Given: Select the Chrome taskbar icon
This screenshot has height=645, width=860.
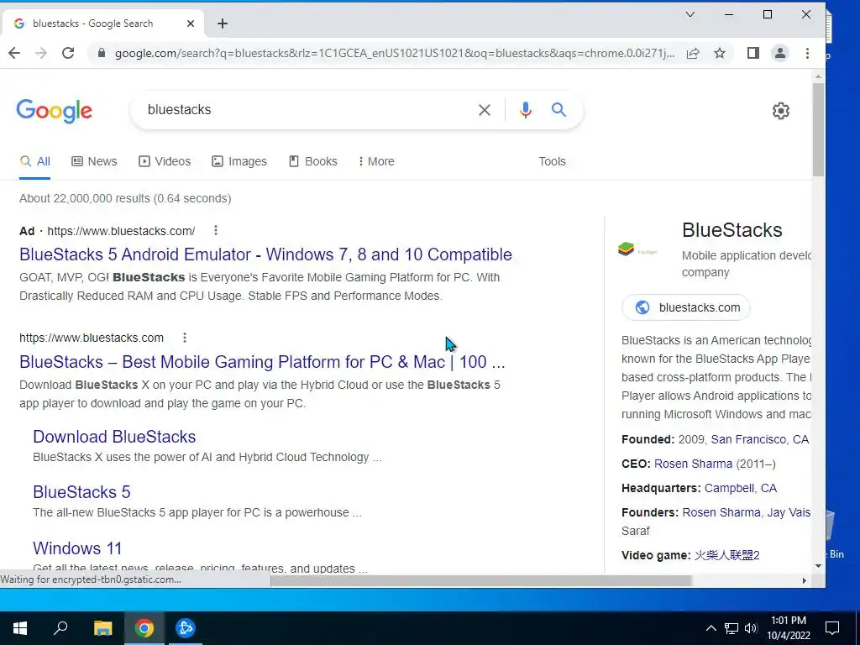Looking at the screenshot, I should 144,628.
